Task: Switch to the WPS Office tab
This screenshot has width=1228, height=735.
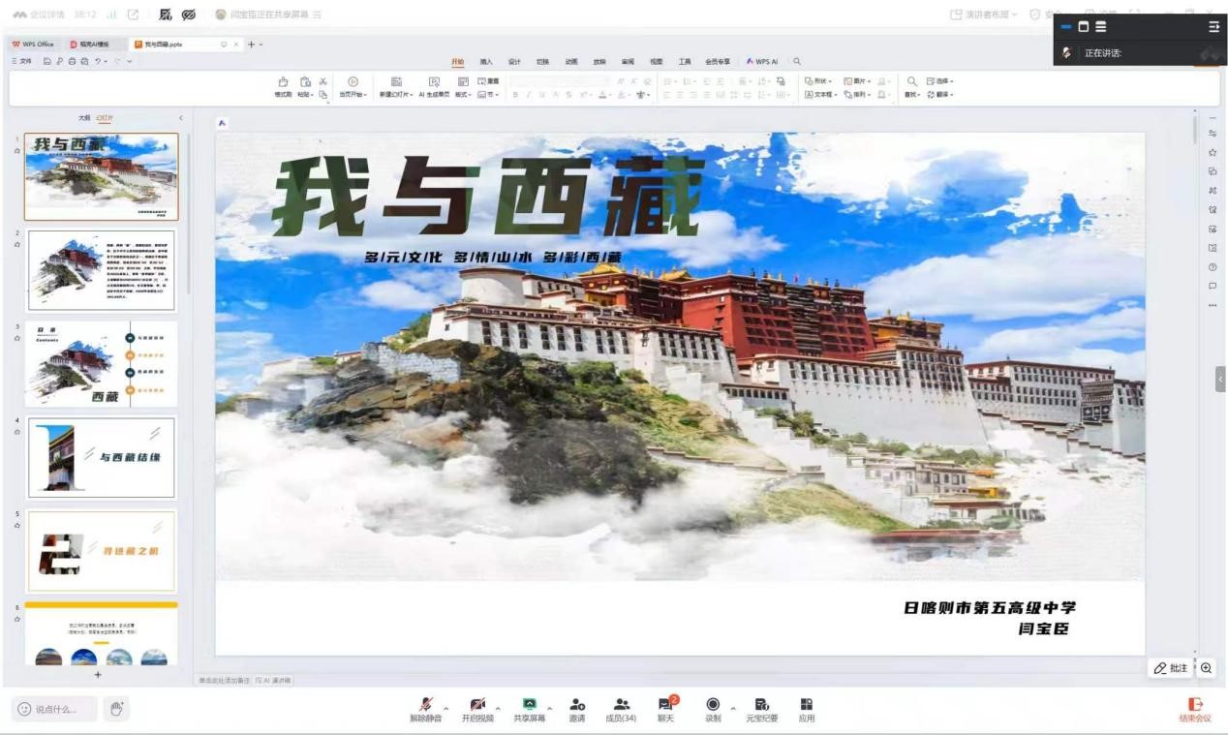Action: (34, 45)
